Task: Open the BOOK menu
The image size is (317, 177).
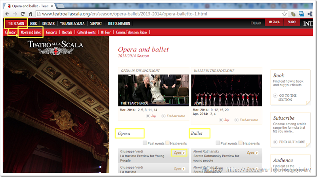Action: pyautogui.click(x=33, y=23)
